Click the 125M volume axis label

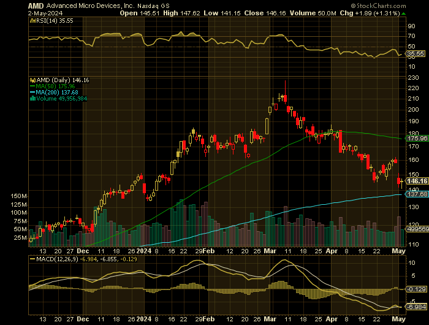click(18, 205)
